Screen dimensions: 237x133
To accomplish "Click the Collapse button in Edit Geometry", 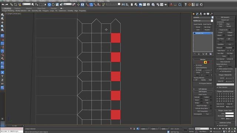I will 230,33.
